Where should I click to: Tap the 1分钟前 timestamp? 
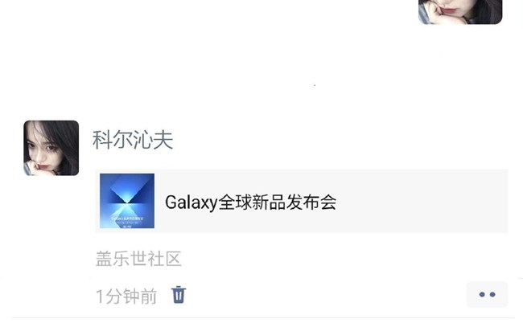point(126,296)
